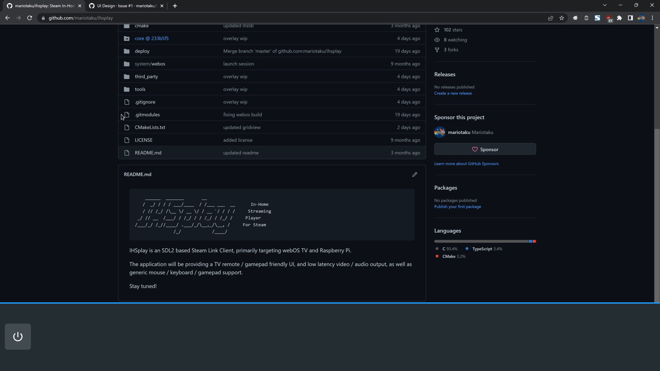Viewport: 660px width, 371px height.
Task: Click the Sponsor button
Action: click(x=485, y=149)
